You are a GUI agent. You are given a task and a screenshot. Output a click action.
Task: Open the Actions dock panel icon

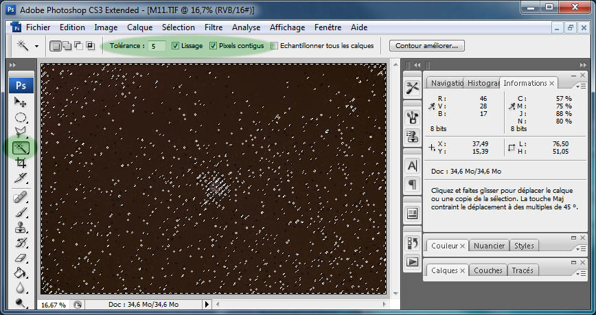tap(412, 261)
